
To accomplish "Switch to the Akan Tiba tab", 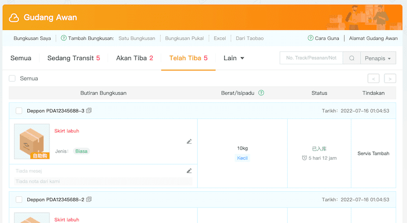I will (134, 58).
